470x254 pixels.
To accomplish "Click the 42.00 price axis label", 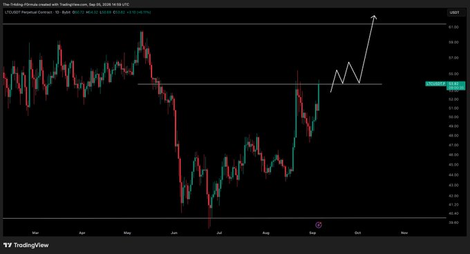I will pos(453,195).
